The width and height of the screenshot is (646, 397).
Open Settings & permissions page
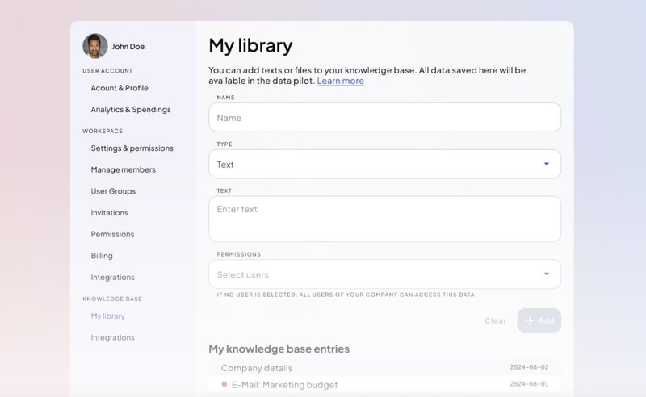click(x=132, y=148)
